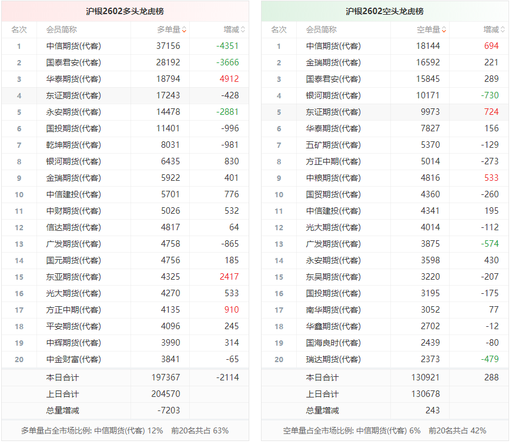
Task: Select 华泰期货(代客) in long table
Action: click(x=73, y=79)
